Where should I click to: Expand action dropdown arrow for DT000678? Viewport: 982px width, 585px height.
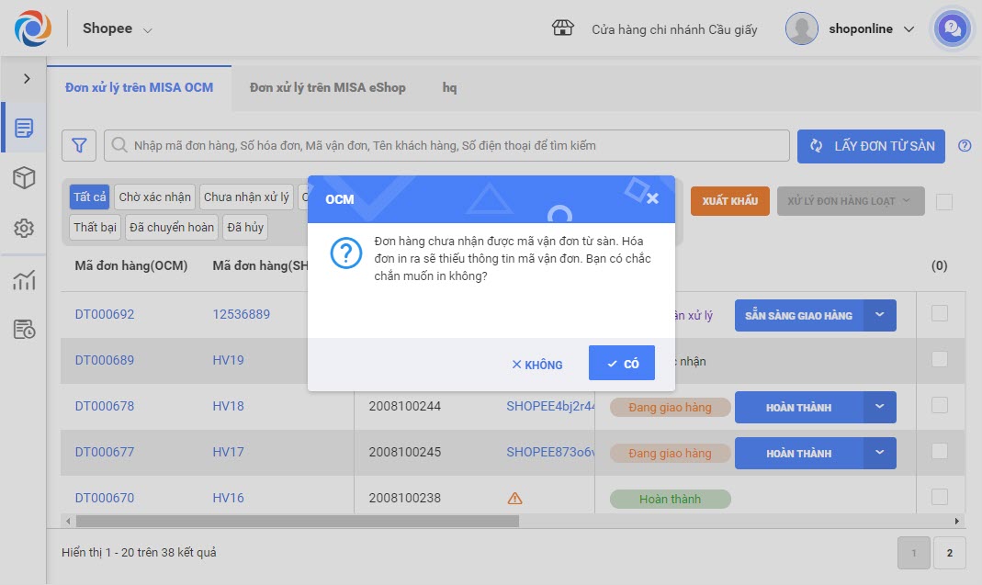coord(879,407)
